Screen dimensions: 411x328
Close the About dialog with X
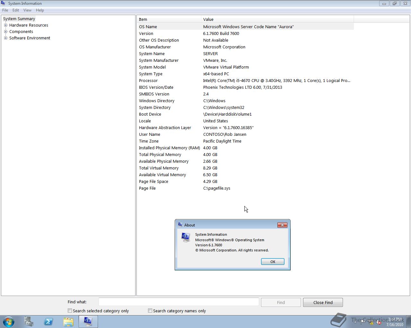pyautogui.click(x=282, y=225)
